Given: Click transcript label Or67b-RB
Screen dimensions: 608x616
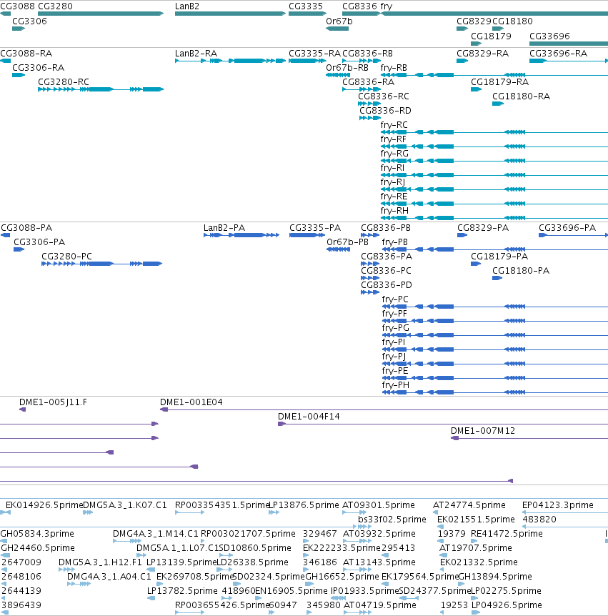Looking at the screenshot, I should pos(347,68).
